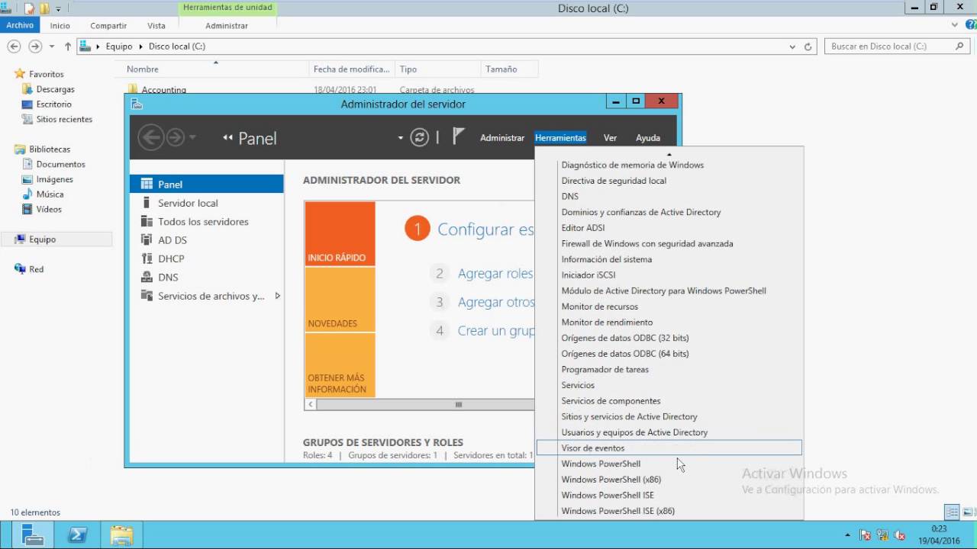Click the NOVEDADES tile
The width and height of the screenshot is (977, 549).
[340, 300]
